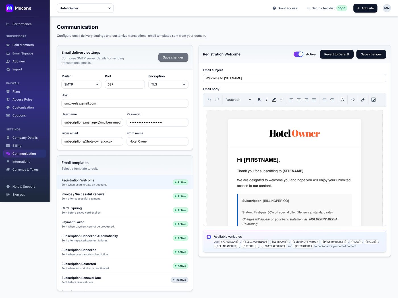
Task: Click the Access Rules shield icon
Action: (x=8, y=99)
